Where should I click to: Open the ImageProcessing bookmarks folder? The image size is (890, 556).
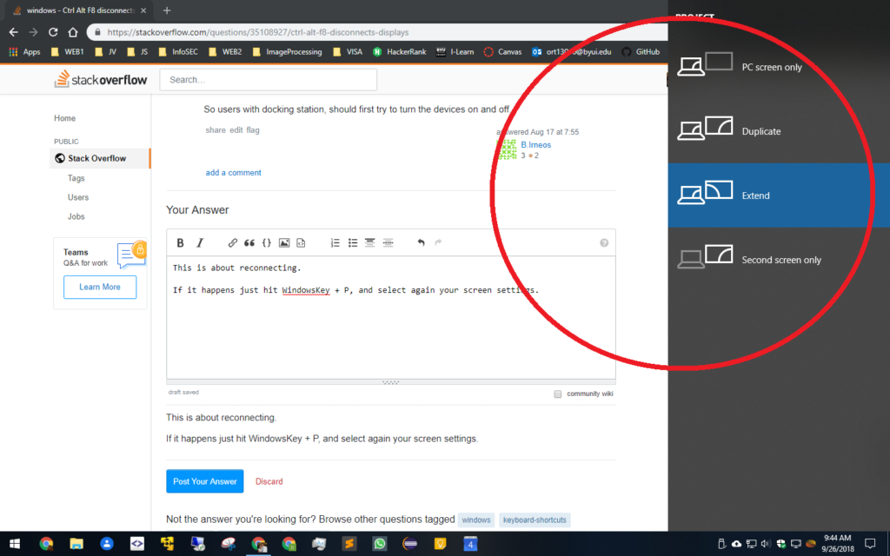click(286, 52)
